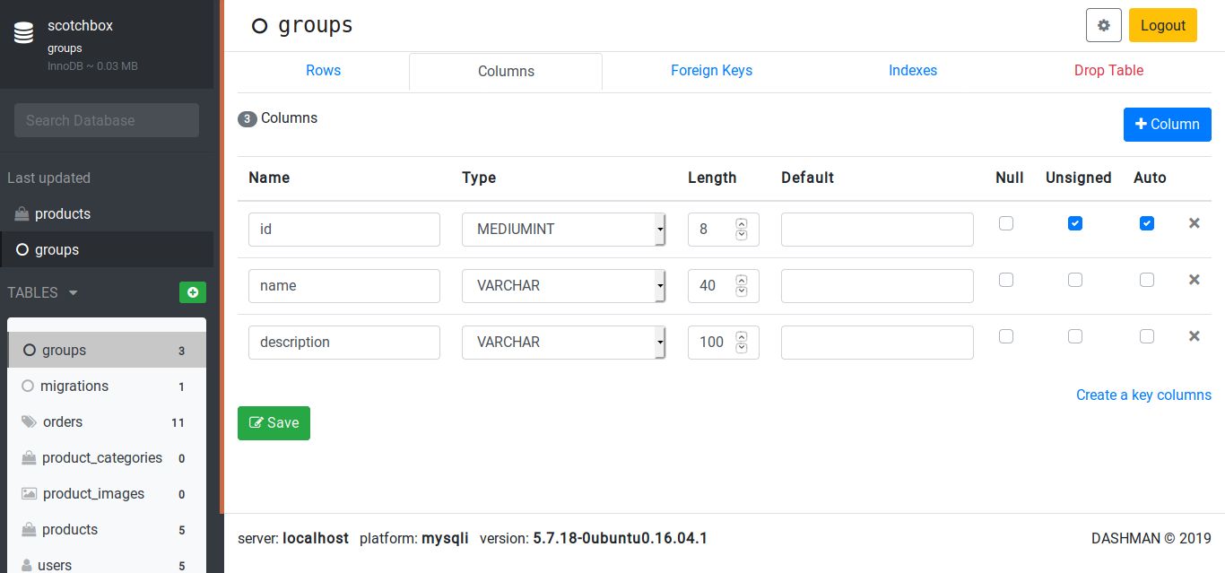Viewport: 1225px width, 573px height.
Task: Open the VARCHAR type dropdown for name
Action: click(564, 286)
